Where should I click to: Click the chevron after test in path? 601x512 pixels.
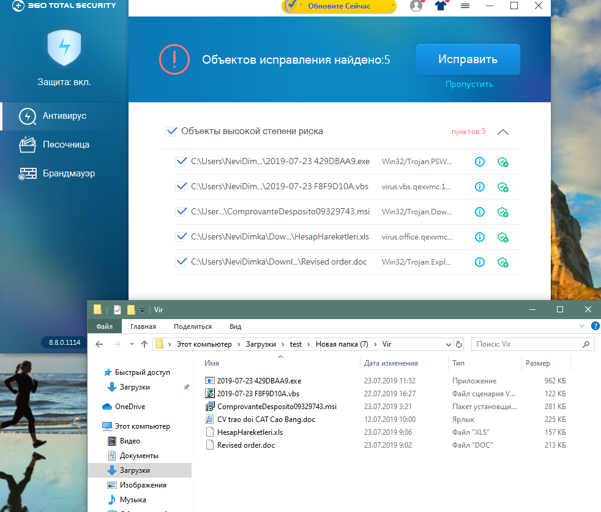coord(308,344)
